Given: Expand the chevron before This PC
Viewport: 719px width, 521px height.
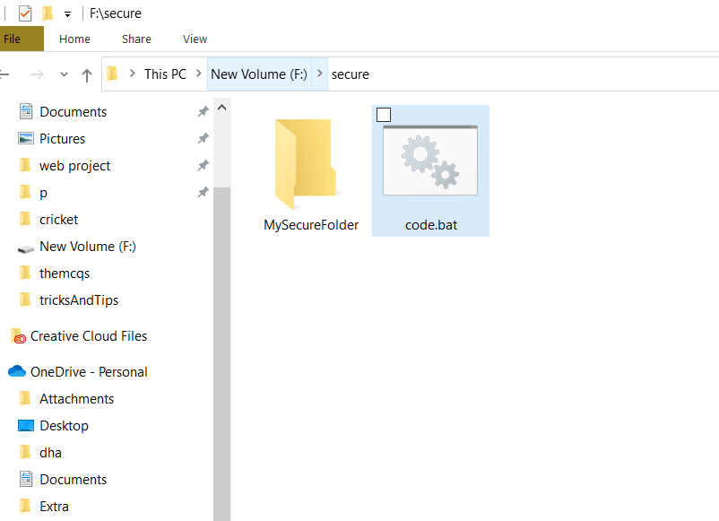Looking at the screenshot, I should pos(132,74).
